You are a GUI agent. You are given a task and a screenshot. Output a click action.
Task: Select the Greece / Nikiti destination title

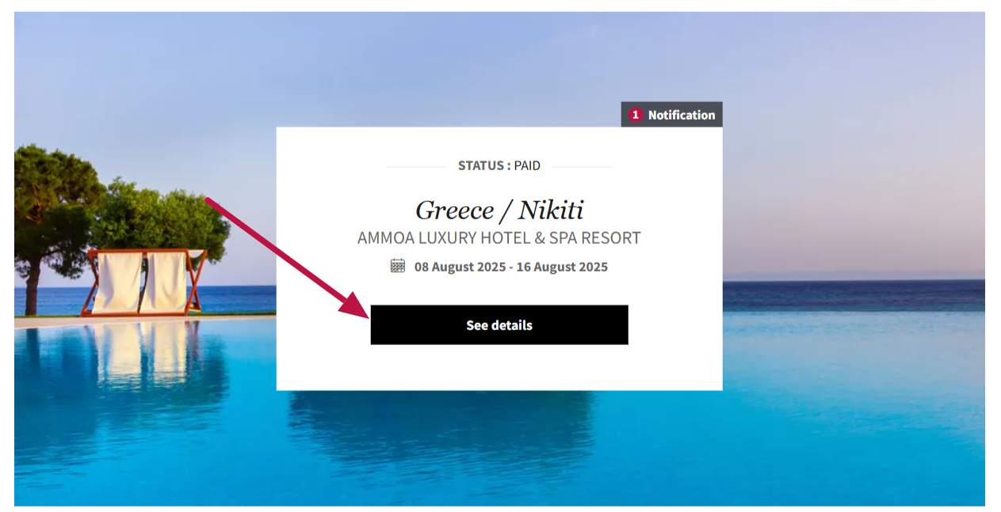[499, 210]
